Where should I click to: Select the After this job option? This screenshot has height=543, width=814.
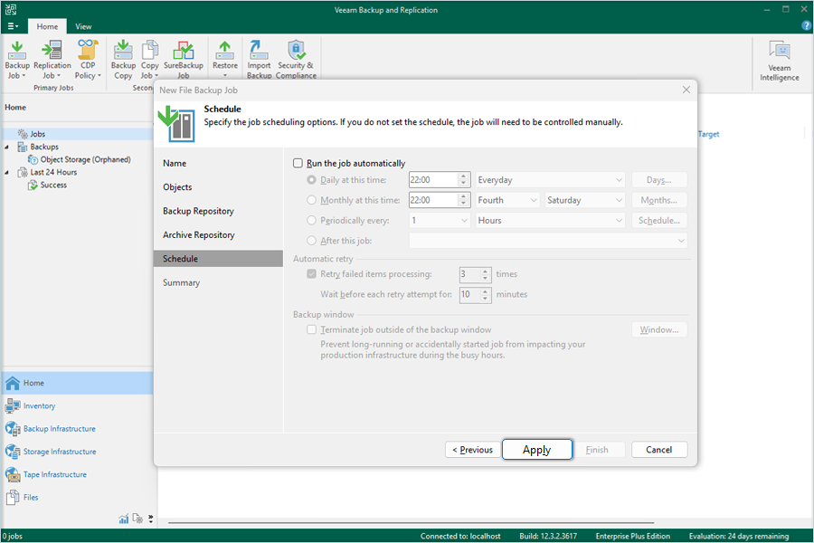click(311, 241)
